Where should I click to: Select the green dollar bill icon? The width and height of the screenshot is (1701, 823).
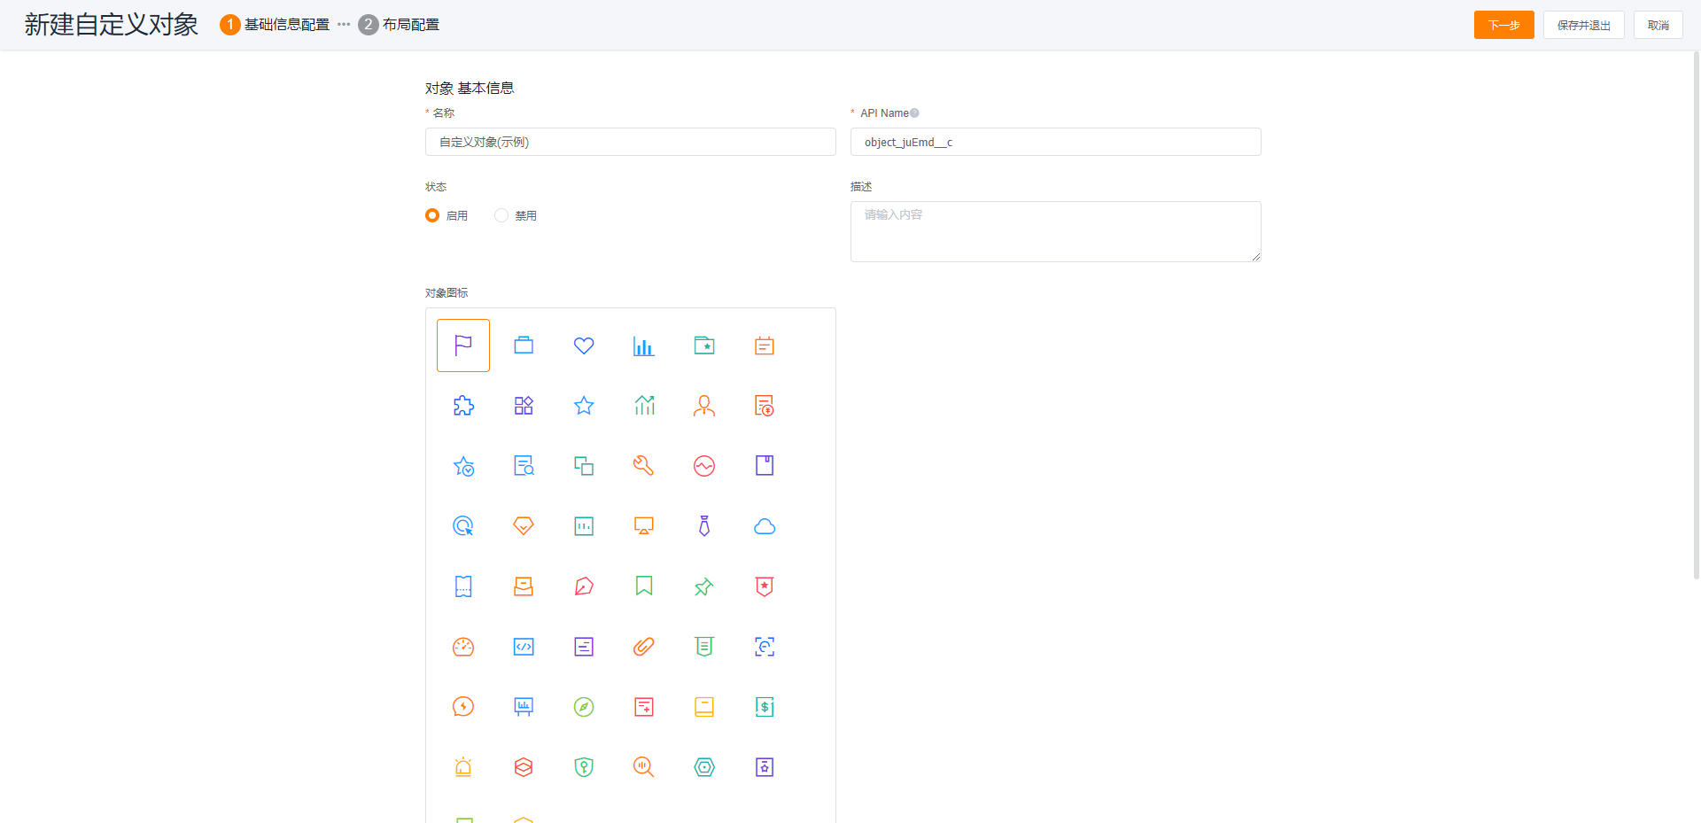coord(765,707)
